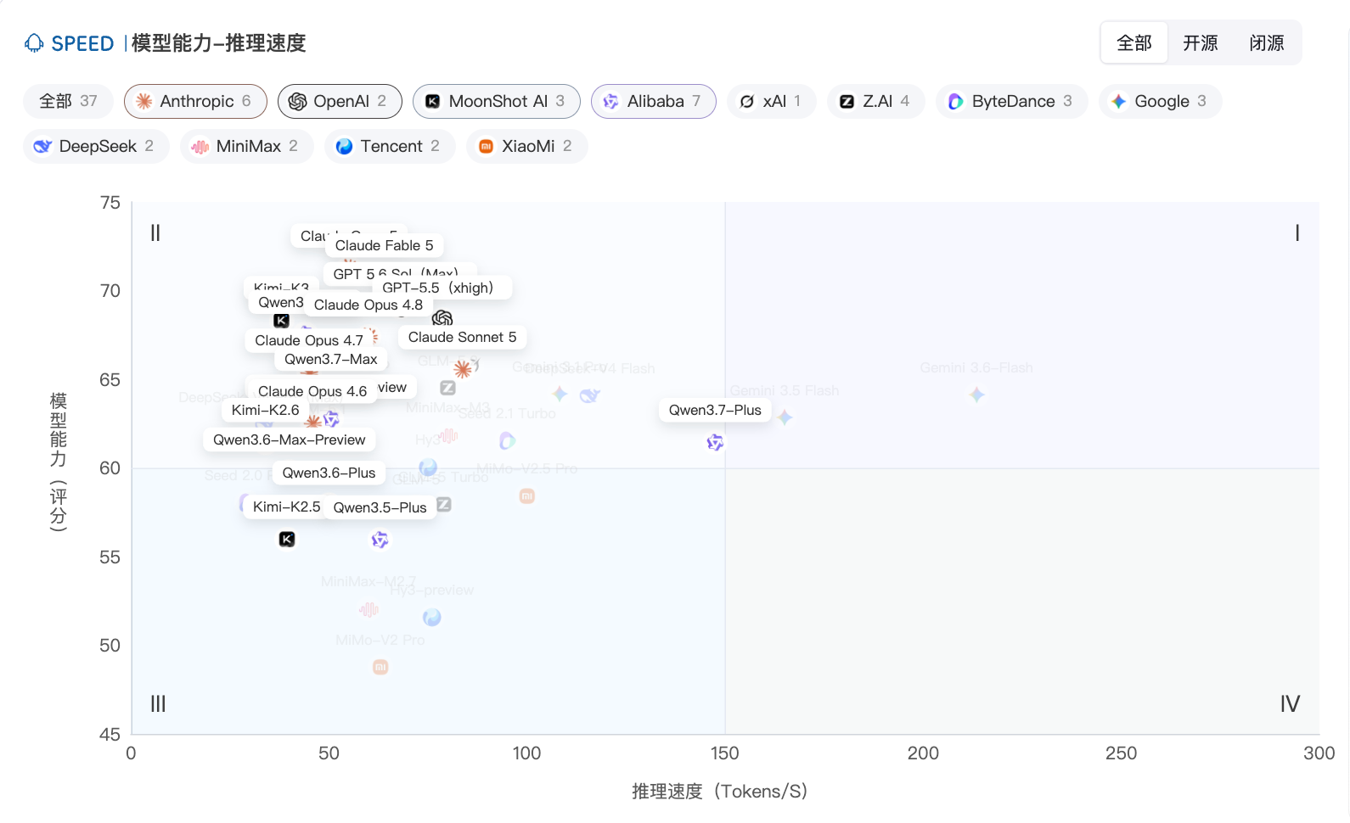This screenshot has height=823, width=1350.
Task: Click the 75 tick on score axis
Action: (110, 203)
